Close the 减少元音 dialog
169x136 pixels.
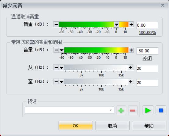tap(163, 5)
